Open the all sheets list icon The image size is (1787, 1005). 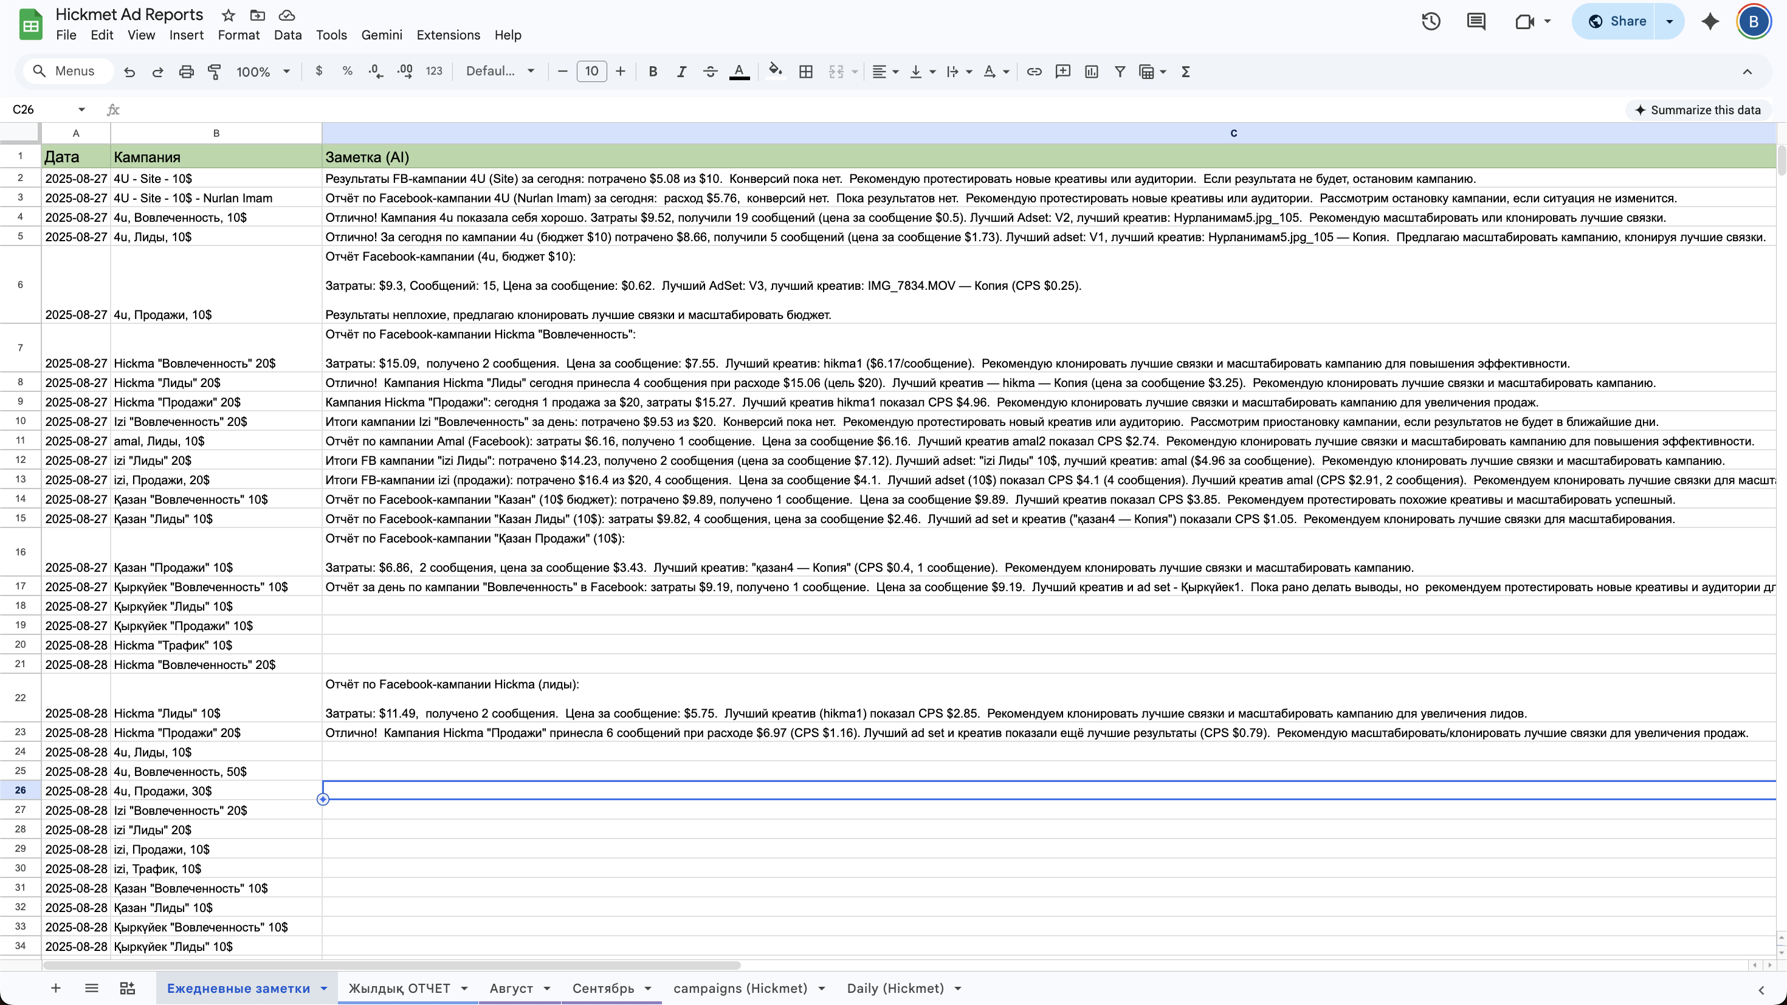92,989
